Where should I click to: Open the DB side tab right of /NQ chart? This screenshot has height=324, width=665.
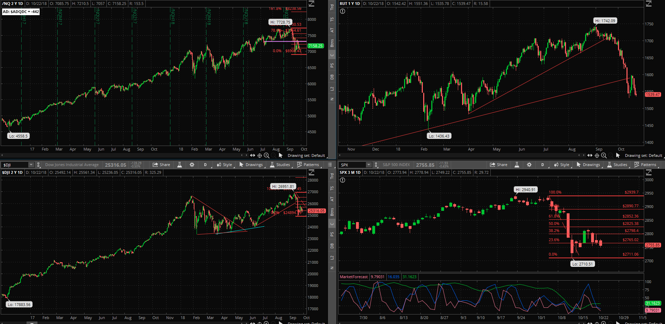[x=332, y=77]
